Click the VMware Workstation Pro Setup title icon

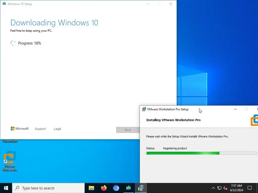point(144,109)
